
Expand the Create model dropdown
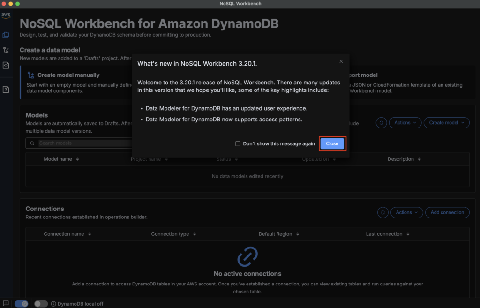pyautogui.click(x=446, y=123)
